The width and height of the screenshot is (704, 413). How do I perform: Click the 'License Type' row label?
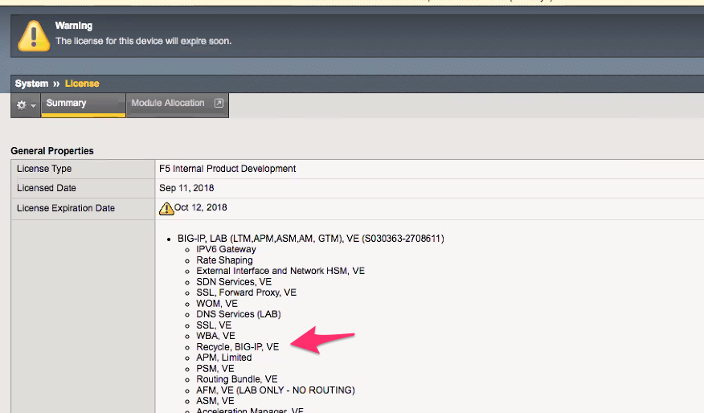44,169
